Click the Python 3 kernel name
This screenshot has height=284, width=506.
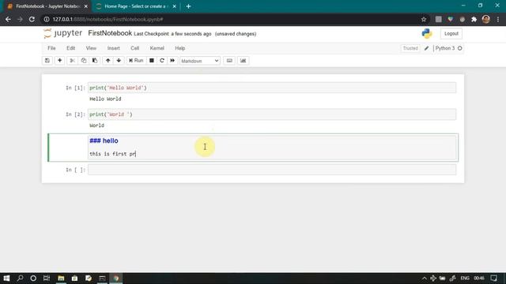click(445, 48)
